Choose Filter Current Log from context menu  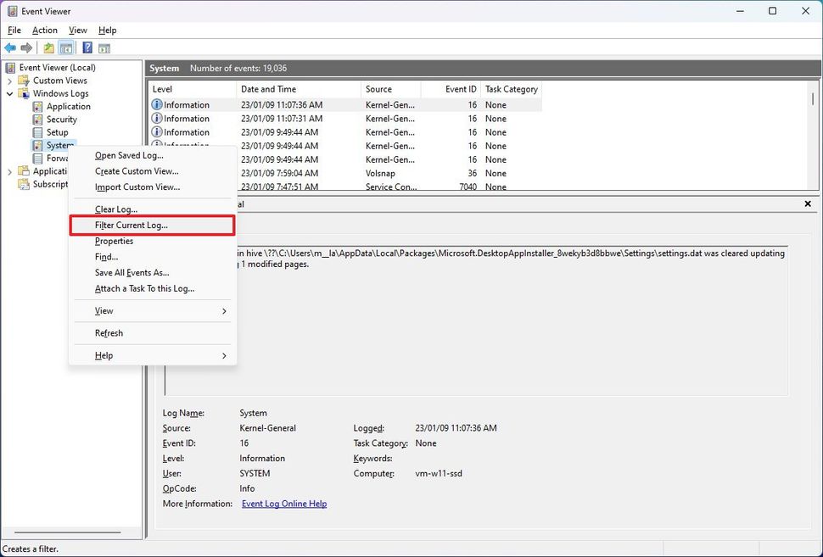click(133, 225)
